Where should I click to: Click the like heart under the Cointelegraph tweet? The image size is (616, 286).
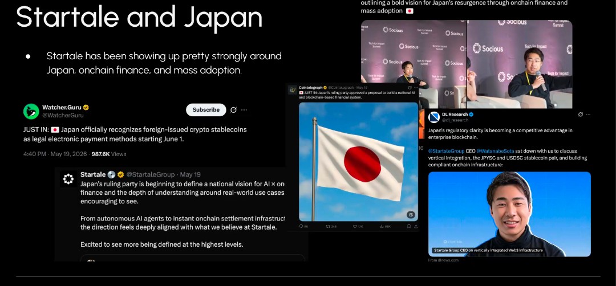point(355,226)
